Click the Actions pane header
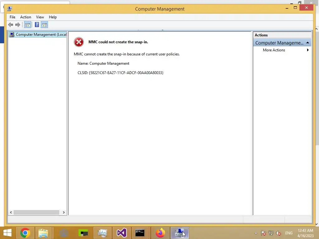Screen dimensions: 319x239 (282, 35)
